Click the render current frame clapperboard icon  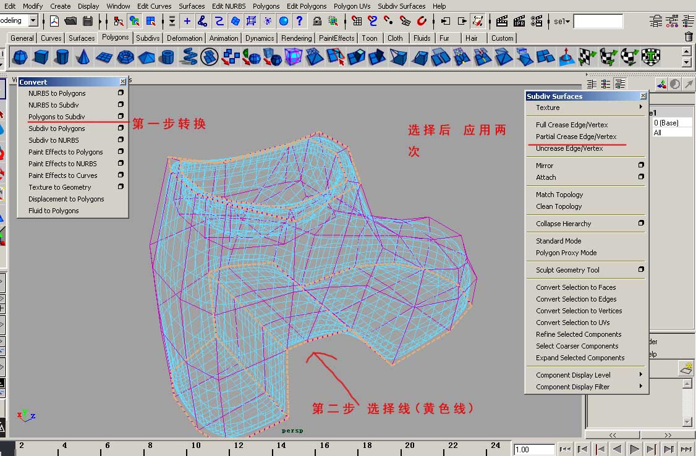(x=502, y=21)
